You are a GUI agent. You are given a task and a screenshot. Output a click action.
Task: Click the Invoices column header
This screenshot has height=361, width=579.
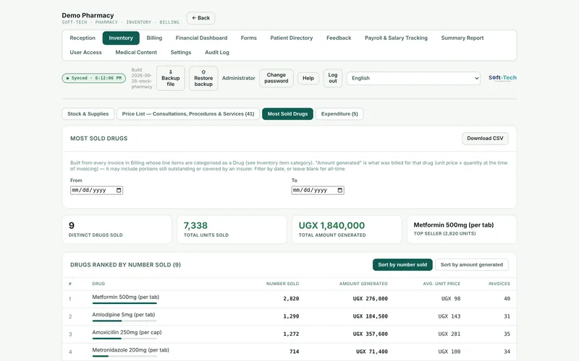(x=499, y=284)
